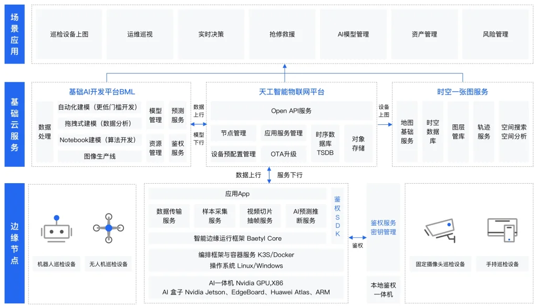Viewport: 538px width, 308px height.
Task: Select the 实时决策 application block
Action: (212, 33)
